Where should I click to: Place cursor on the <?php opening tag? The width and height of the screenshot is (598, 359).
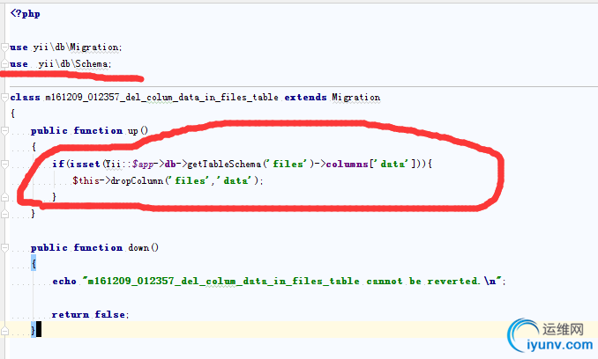coord(26,14)
